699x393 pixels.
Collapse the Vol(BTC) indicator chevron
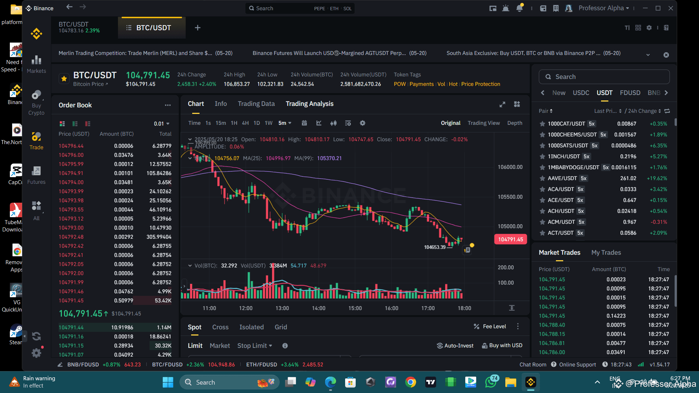tap(190, 266)
